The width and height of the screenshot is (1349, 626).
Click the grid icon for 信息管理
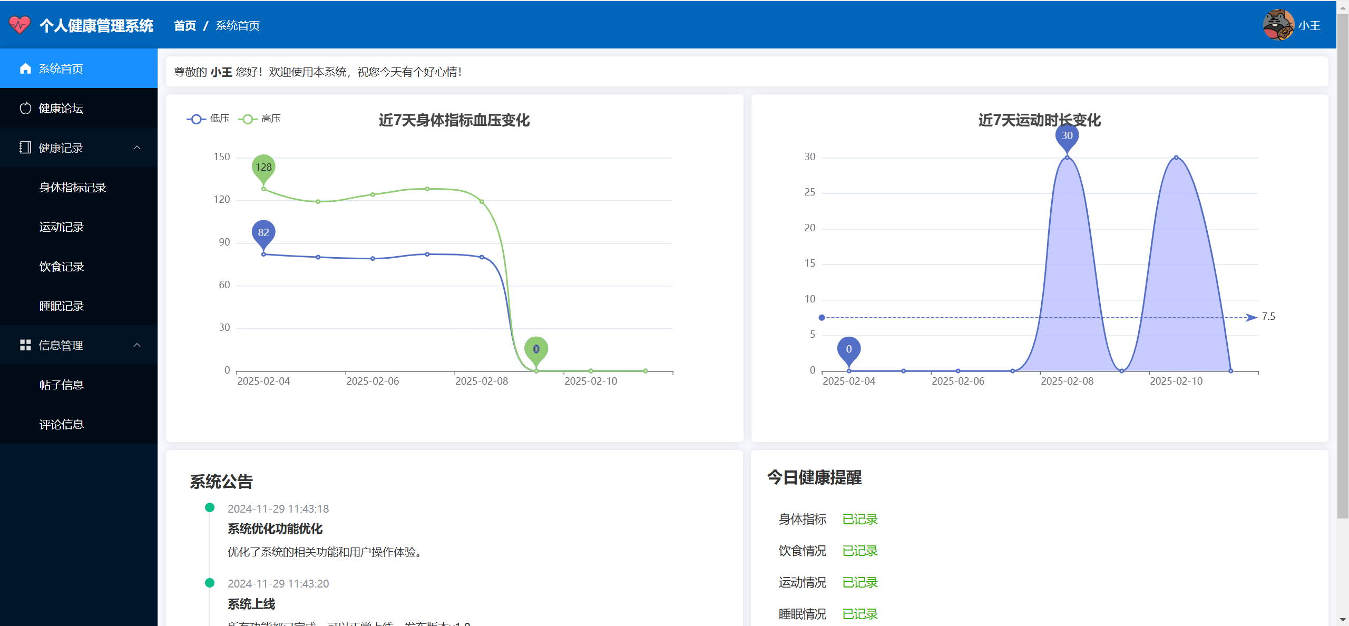[x=25, y=345]
